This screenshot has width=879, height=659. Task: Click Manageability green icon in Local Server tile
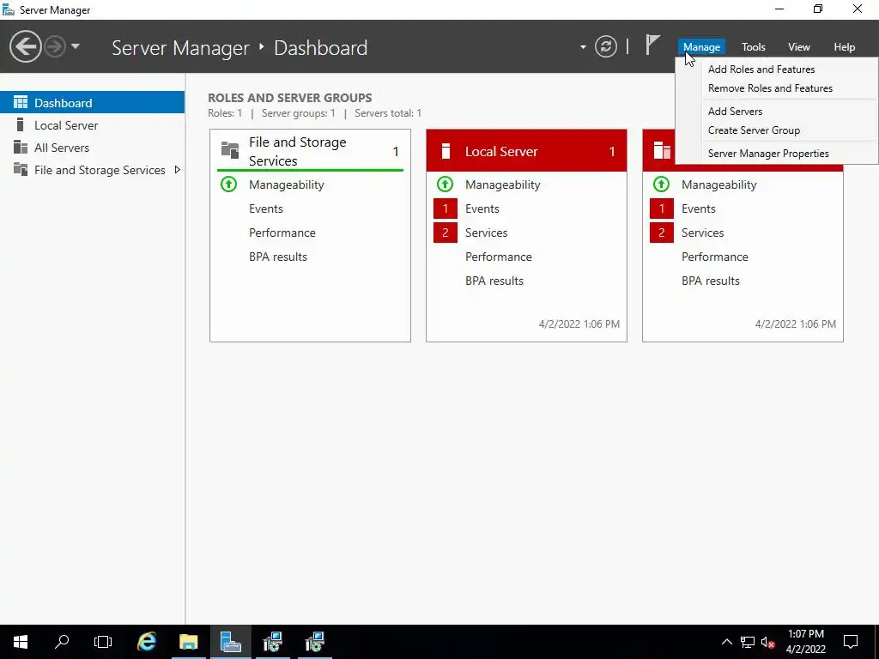pos(446,184)
